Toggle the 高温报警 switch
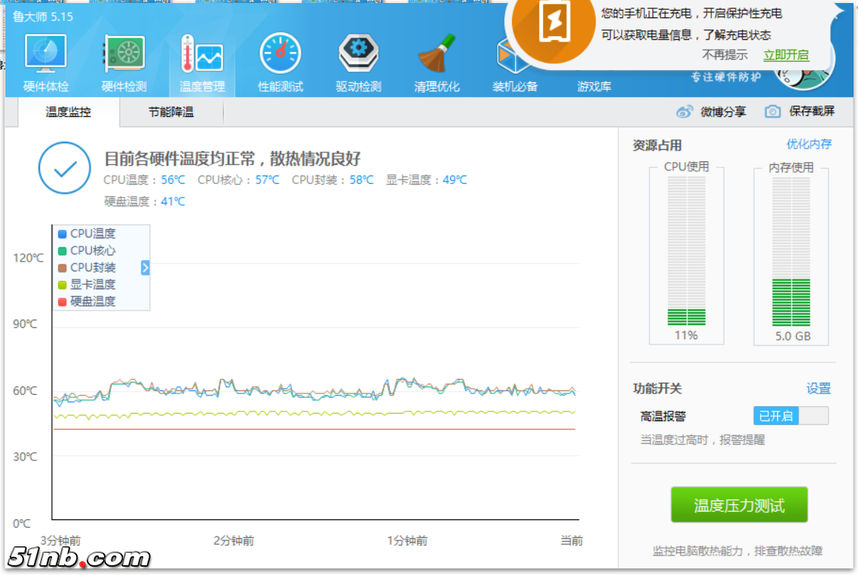Screen dimensions: 858x575 tap(790, 416)
